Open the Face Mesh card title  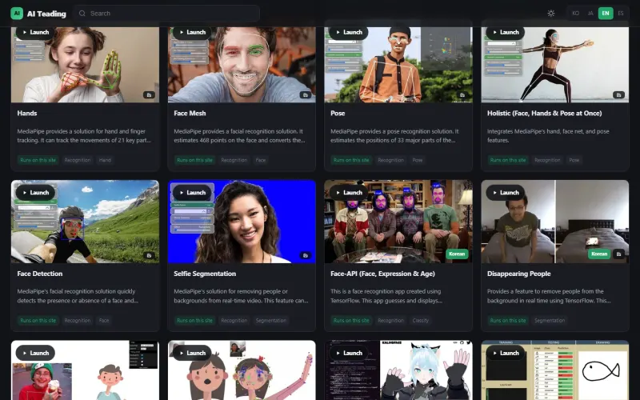click(190, 113)
